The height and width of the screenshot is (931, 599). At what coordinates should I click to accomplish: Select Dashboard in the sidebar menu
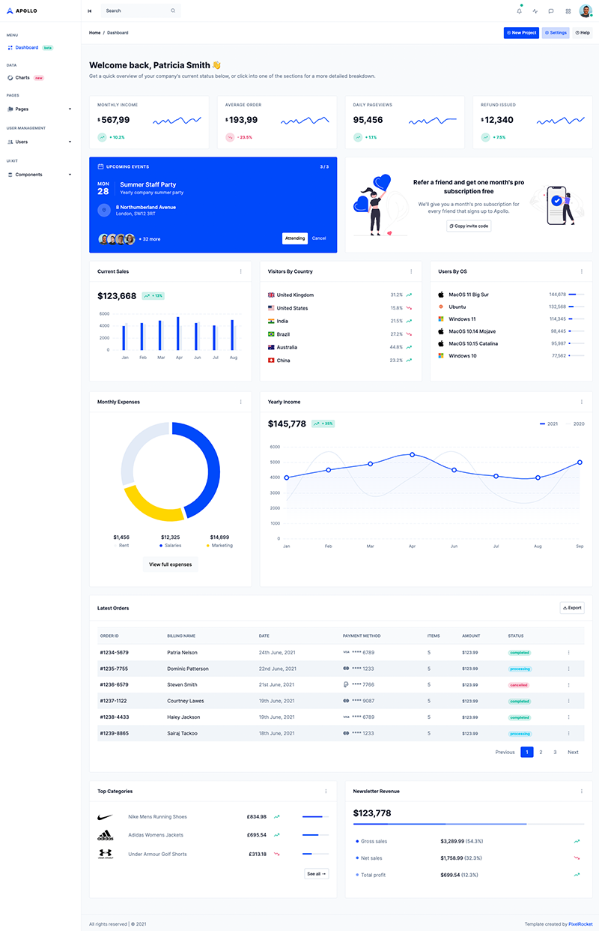pyautogui.click(x=26, y=47)
